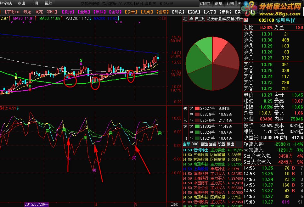304x207 pixels.
Task: Click the bright green top slice of the pie chart
Action: 206,48
